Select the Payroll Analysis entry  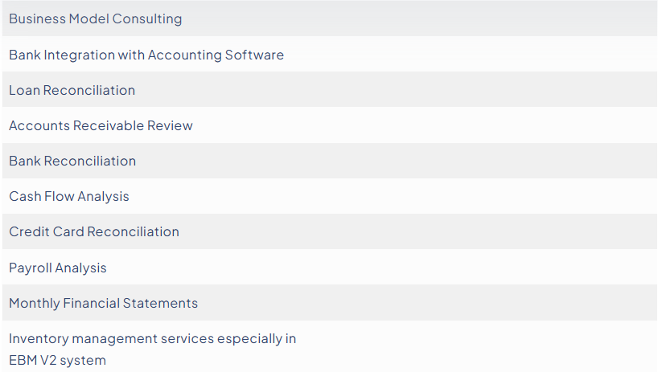pyautogui.click(x=330, y=268)
